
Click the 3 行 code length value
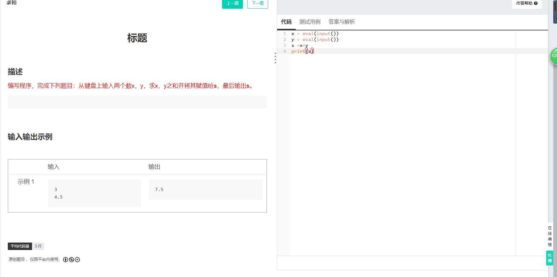click(x=38, y=246)
